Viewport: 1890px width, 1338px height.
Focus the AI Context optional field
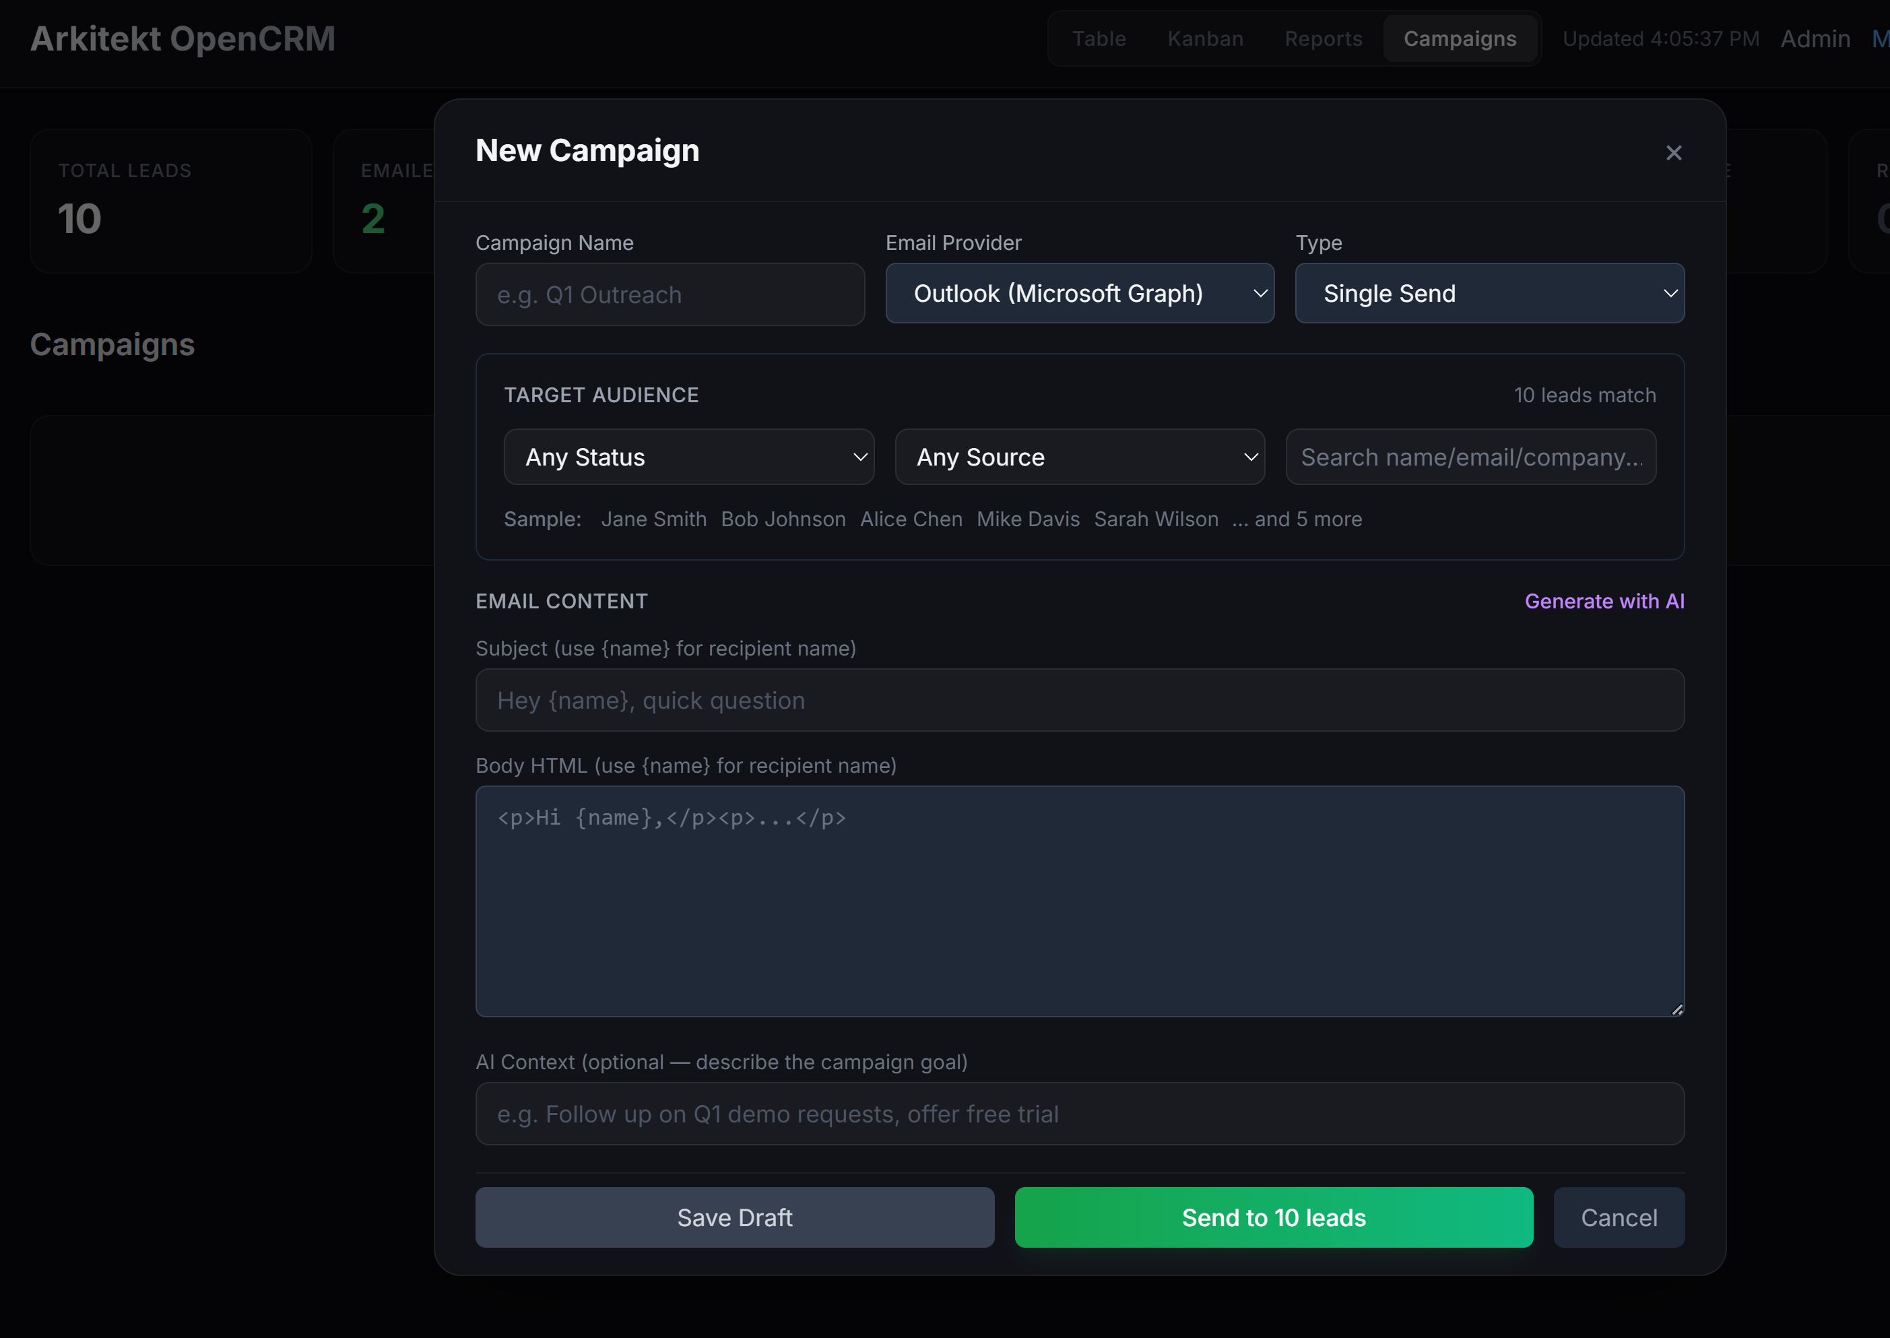1080,1113
